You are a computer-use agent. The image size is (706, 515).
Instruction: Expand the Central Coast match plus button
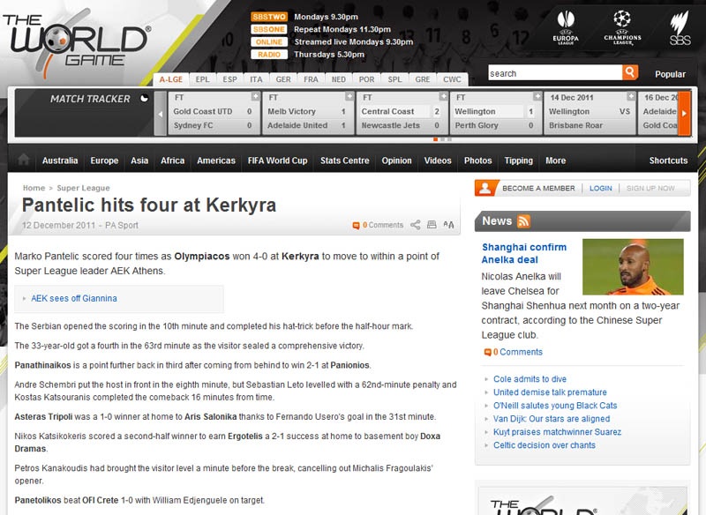tap(444, 96)
